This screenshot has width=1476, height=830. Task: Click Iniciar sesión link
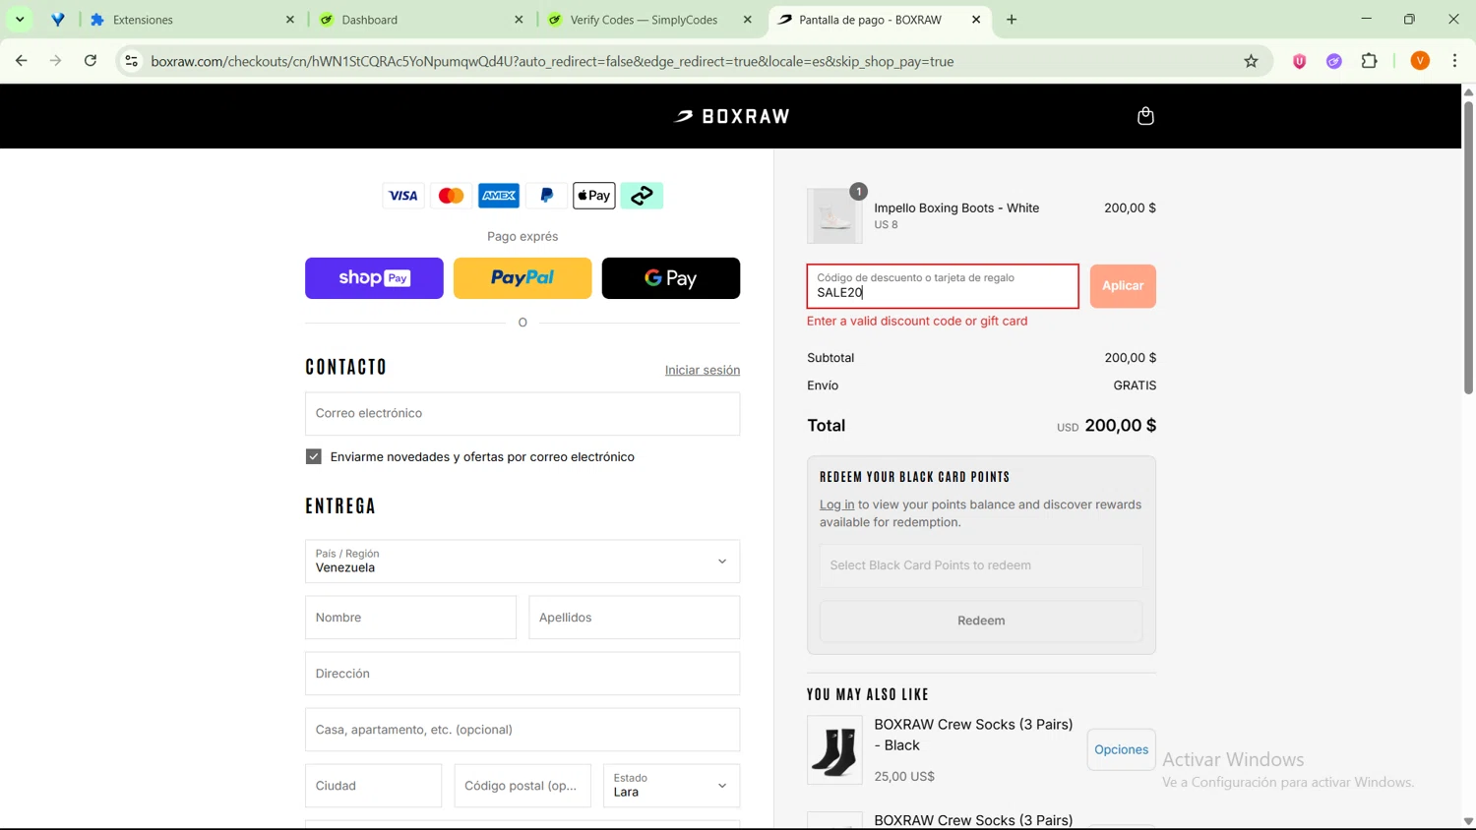point(703,370)
